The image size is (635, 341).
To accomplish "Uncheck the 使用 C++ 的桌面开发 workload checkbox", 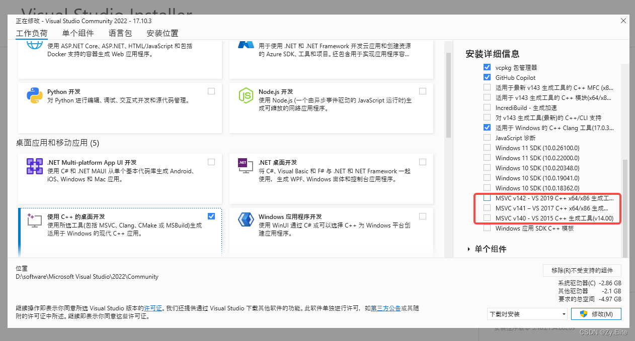I will [211, 216].
